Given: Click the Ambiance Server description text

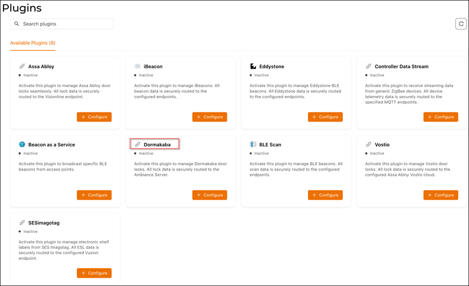Looking at the screenshot, I should pyautogui.click(x=181, y=169).
